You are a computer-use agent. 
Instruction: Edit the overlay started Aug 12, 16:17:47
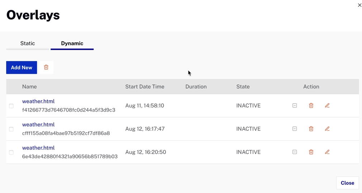[x=327, y=129]
